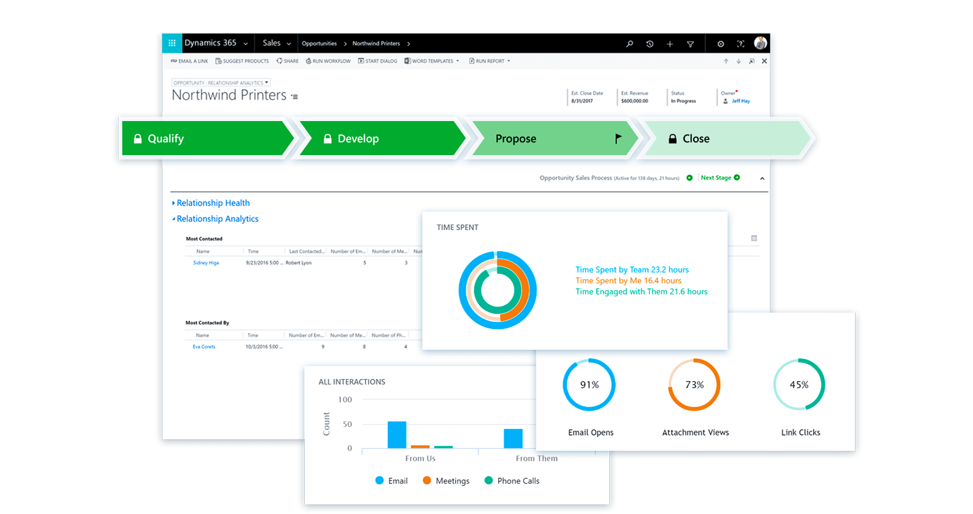Viewport: 973px width, 514px height.
Task: Click the Time Engaged with Them 21.6 hours text
Action: [x=642, y=291]
